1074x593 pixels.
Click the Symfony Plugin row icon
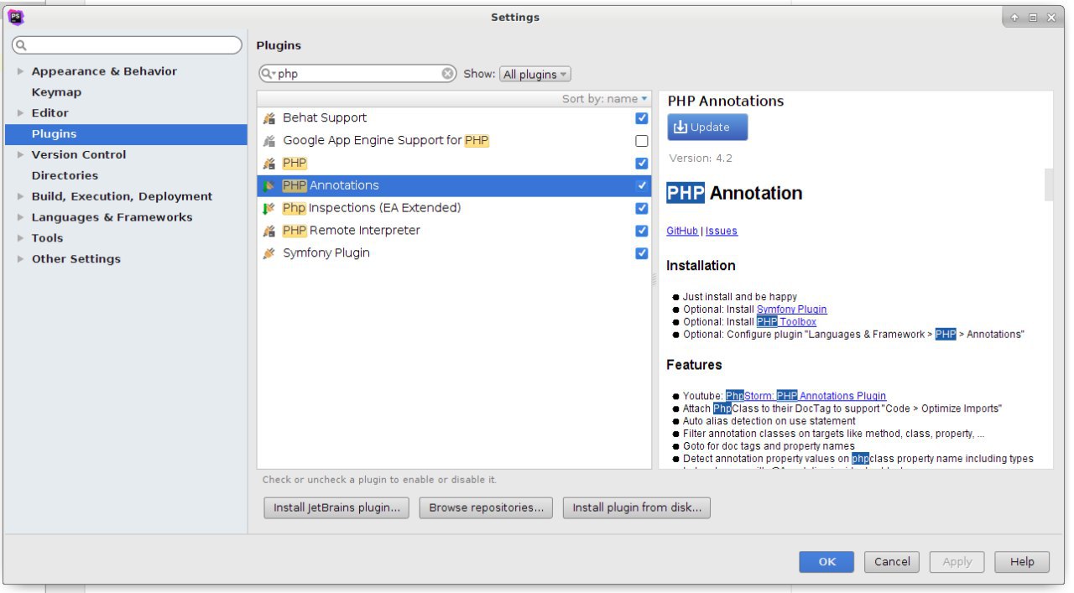pyautogui.click(x=269, y=253)
